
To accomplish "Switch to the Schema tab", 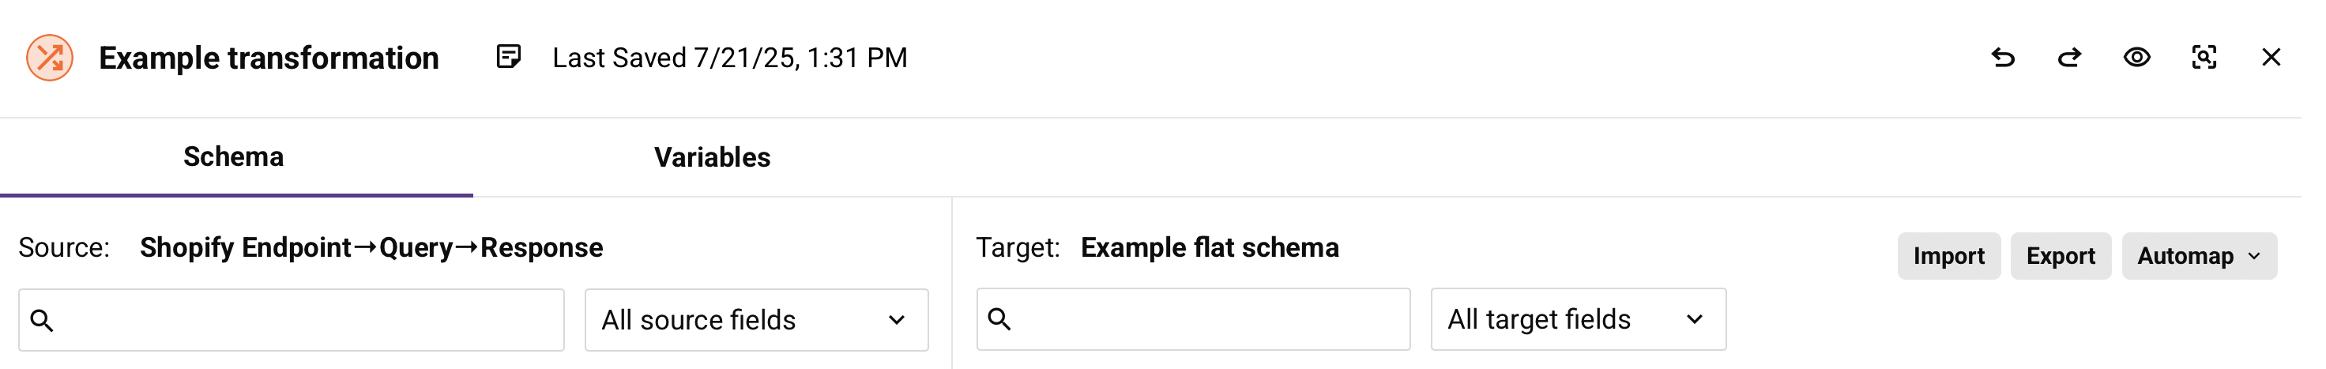I will [x=234, y=157].
